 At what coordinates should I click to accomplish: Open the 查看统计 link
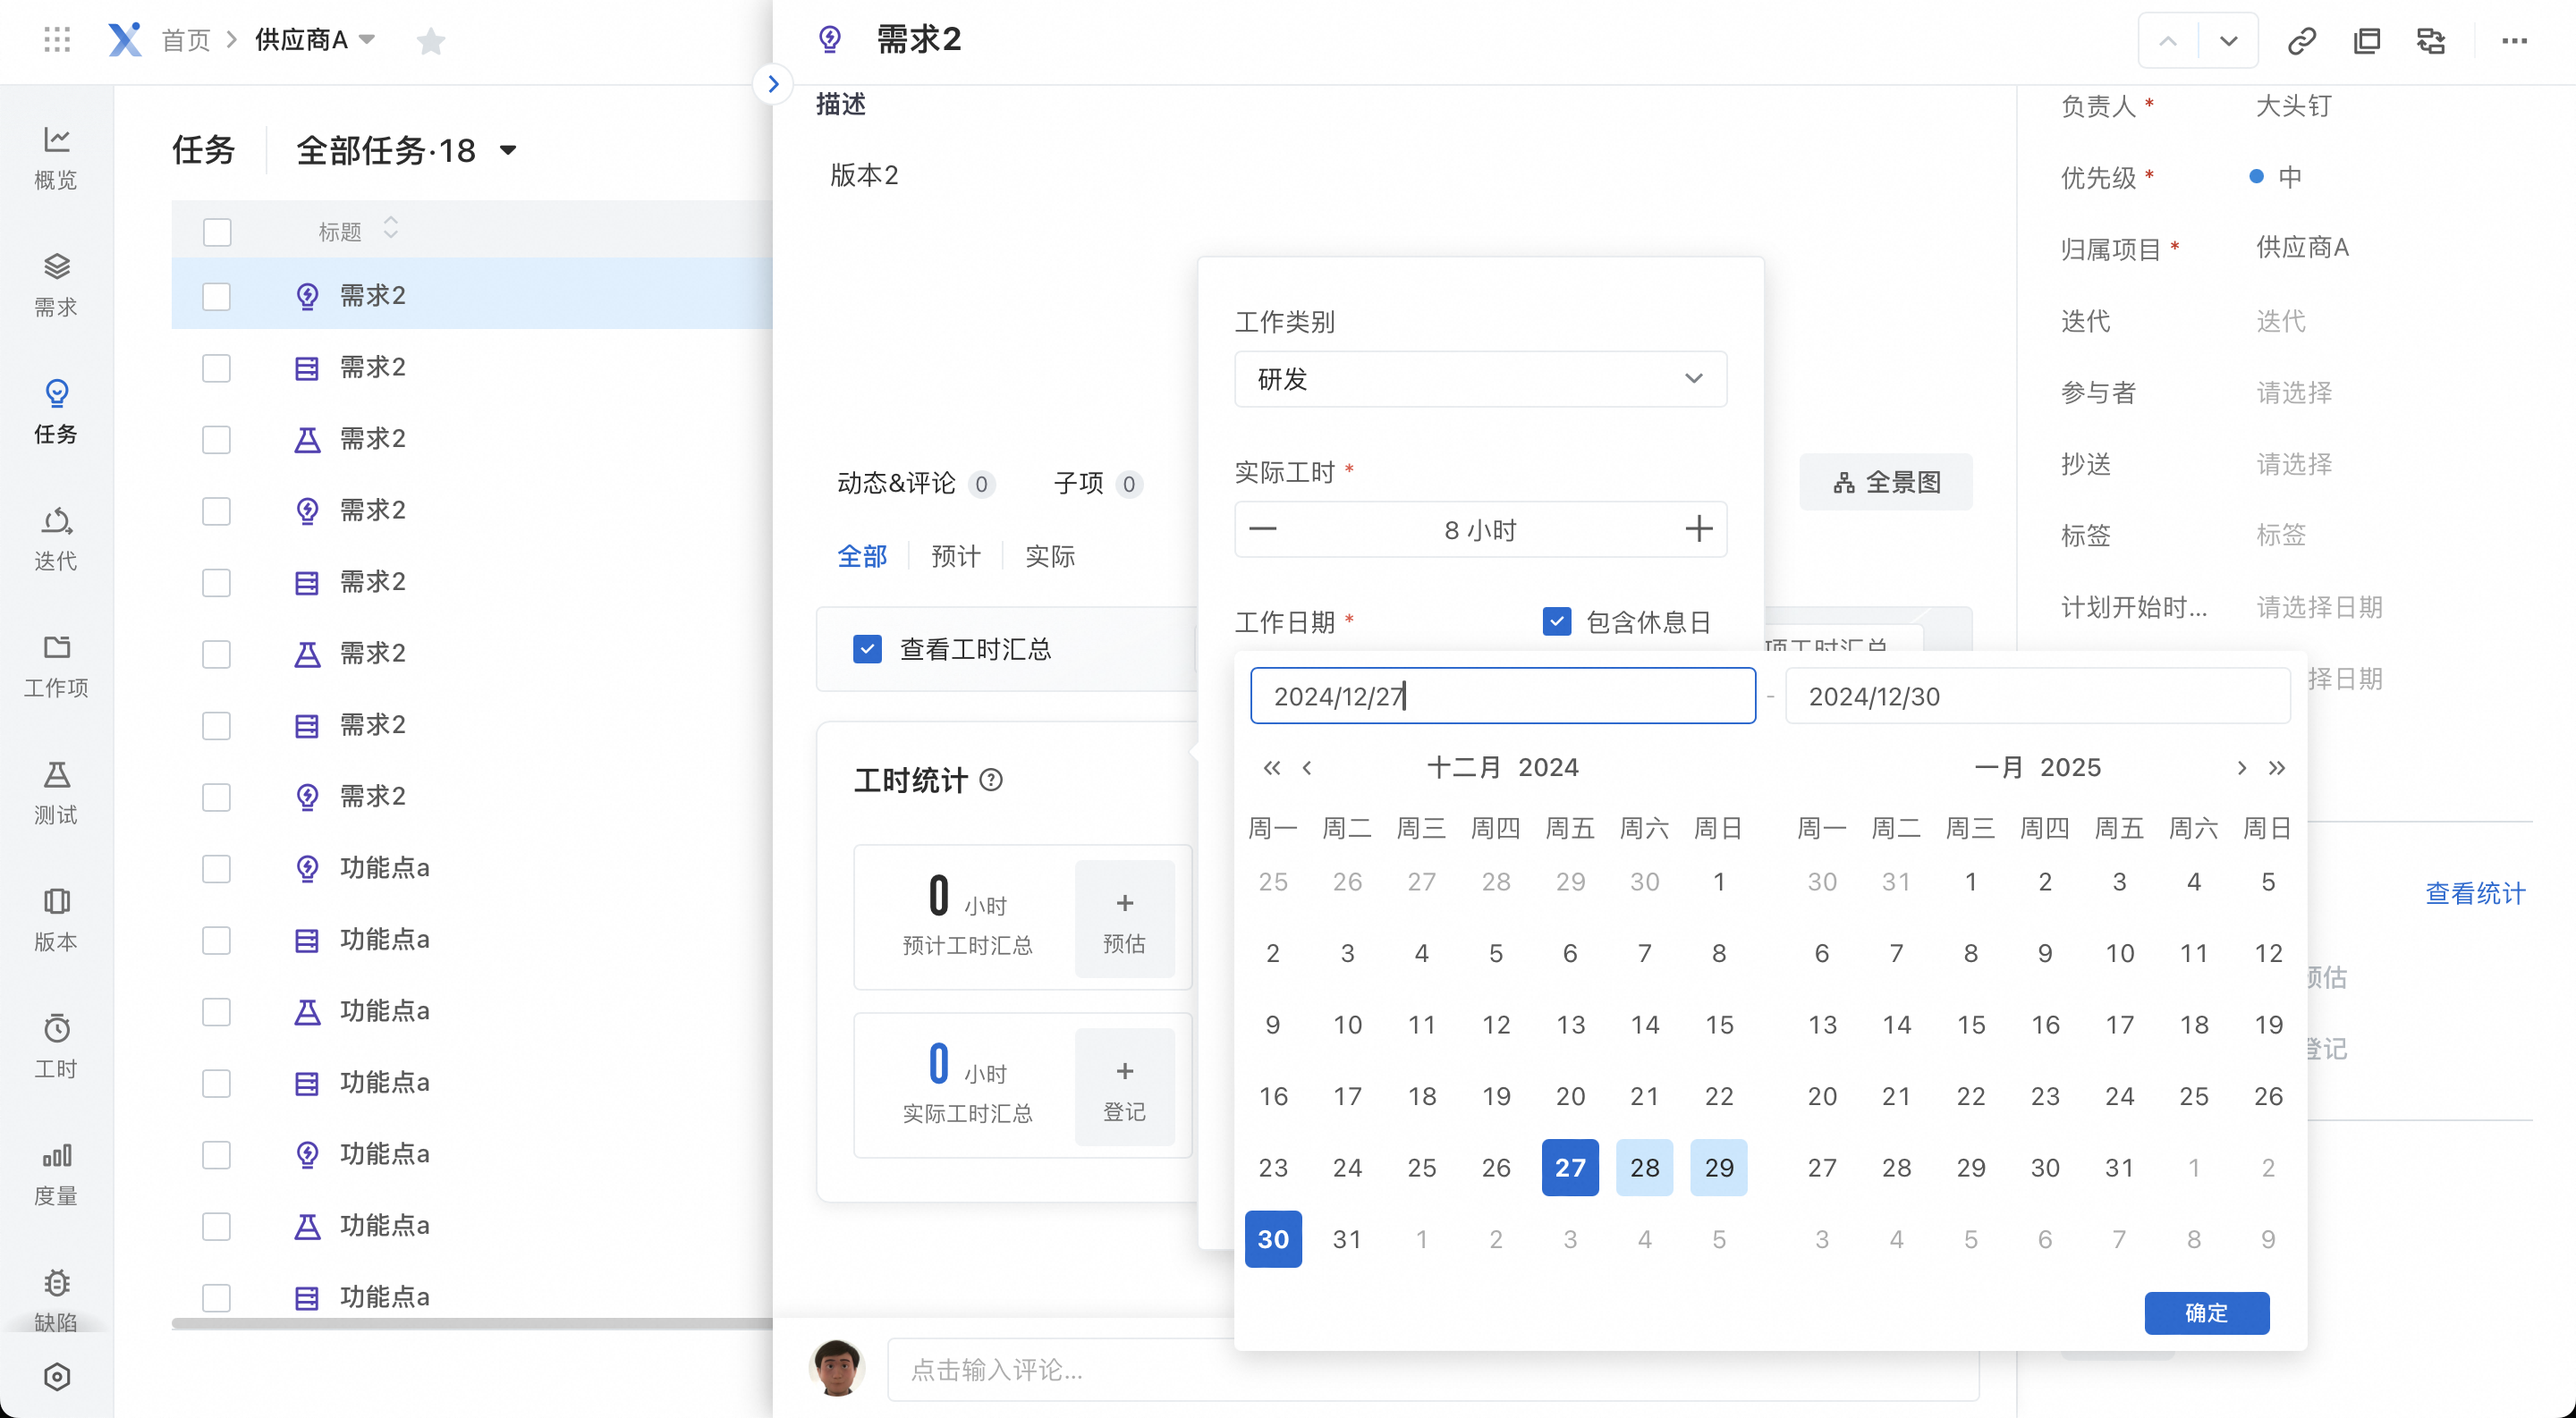click(2475, 892)
